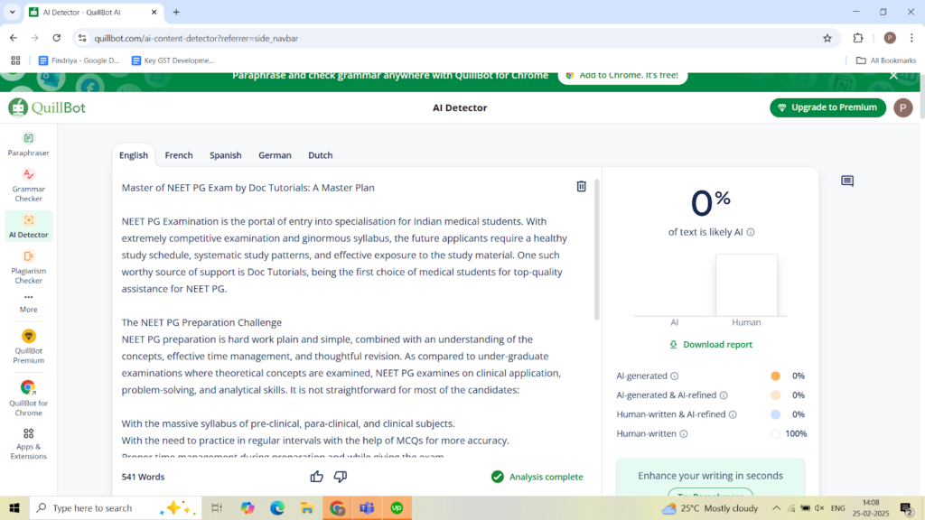Click the Upgrade to Premium button
This screenshot has width=925, height=520.
(827, 107)
